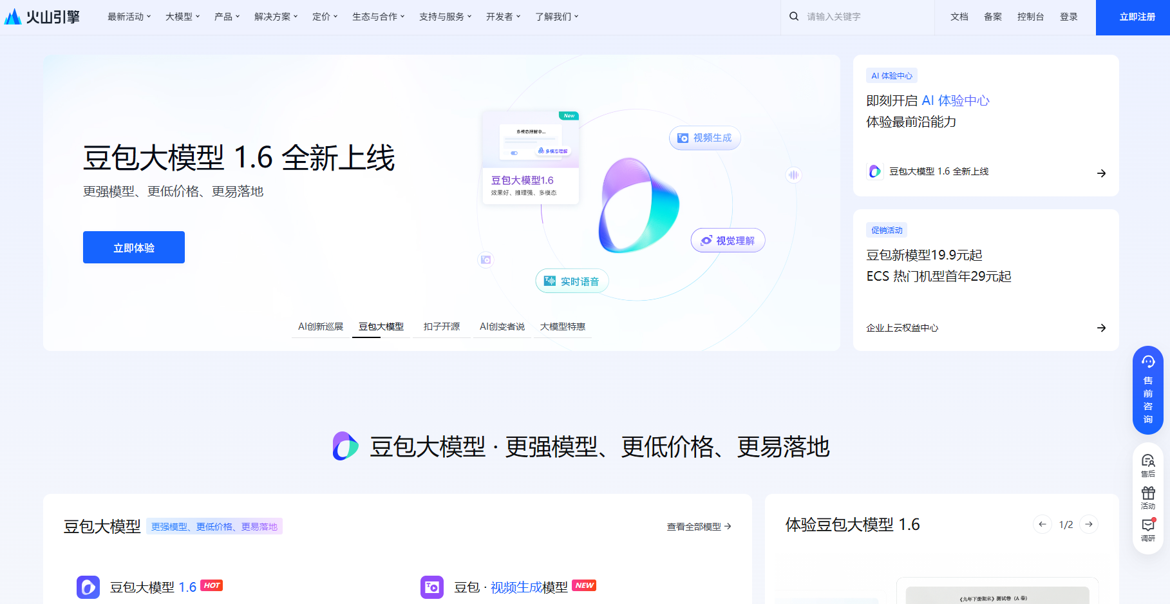Click the Doubao logo beside 豆包大模型 1.6 全新上线
This screenshot has width=1170, height=604.
click(874, 171)
